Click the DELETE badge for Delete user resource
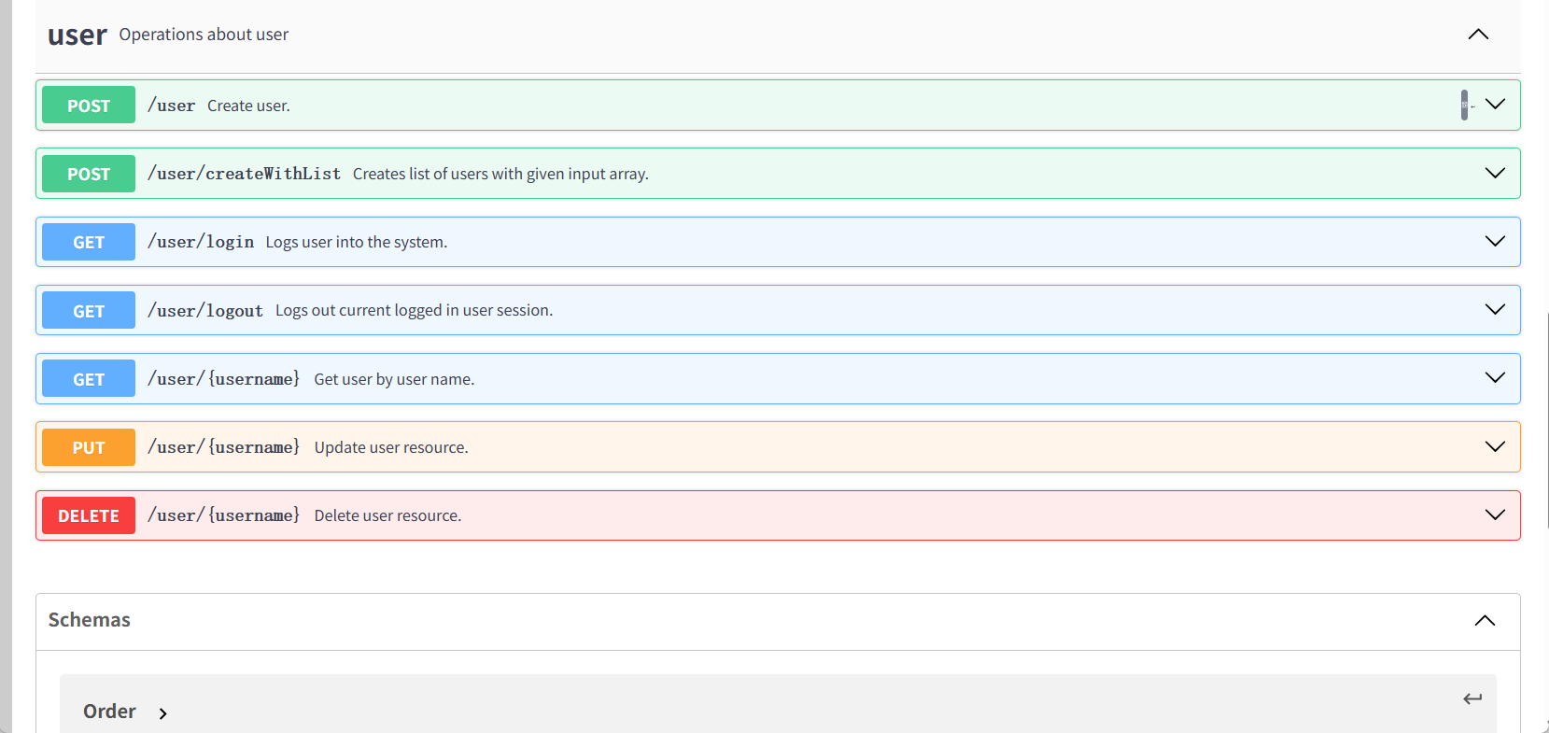This screenshot has width=1549, height=733. coord(89,515)
